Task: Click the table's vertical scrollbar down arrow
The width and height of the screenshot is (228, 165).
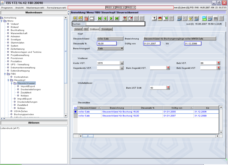Action: tap(221, 132)
